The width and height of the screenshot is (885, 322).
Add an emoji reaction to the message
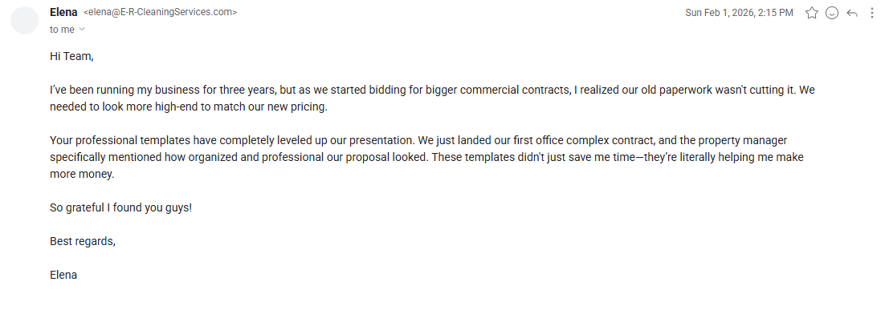(832, 13)
